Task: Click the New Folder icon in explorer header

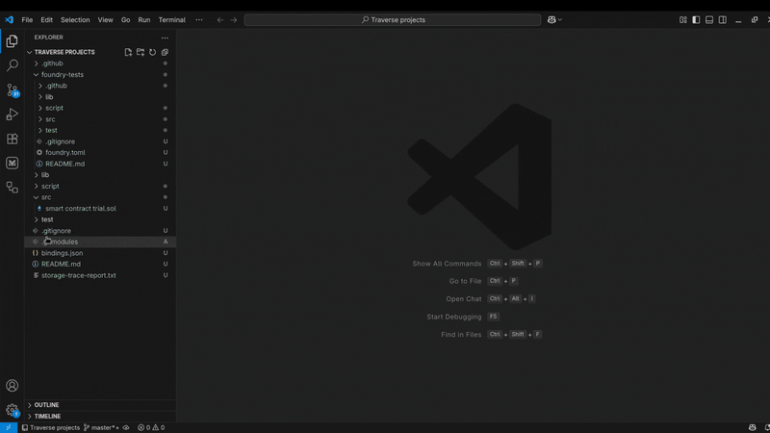Action: [x=141, y=52]
